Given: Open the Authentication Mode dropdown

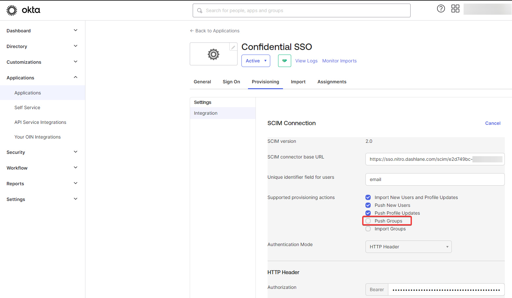Looking at the screenshot, I should pos(408,247).
